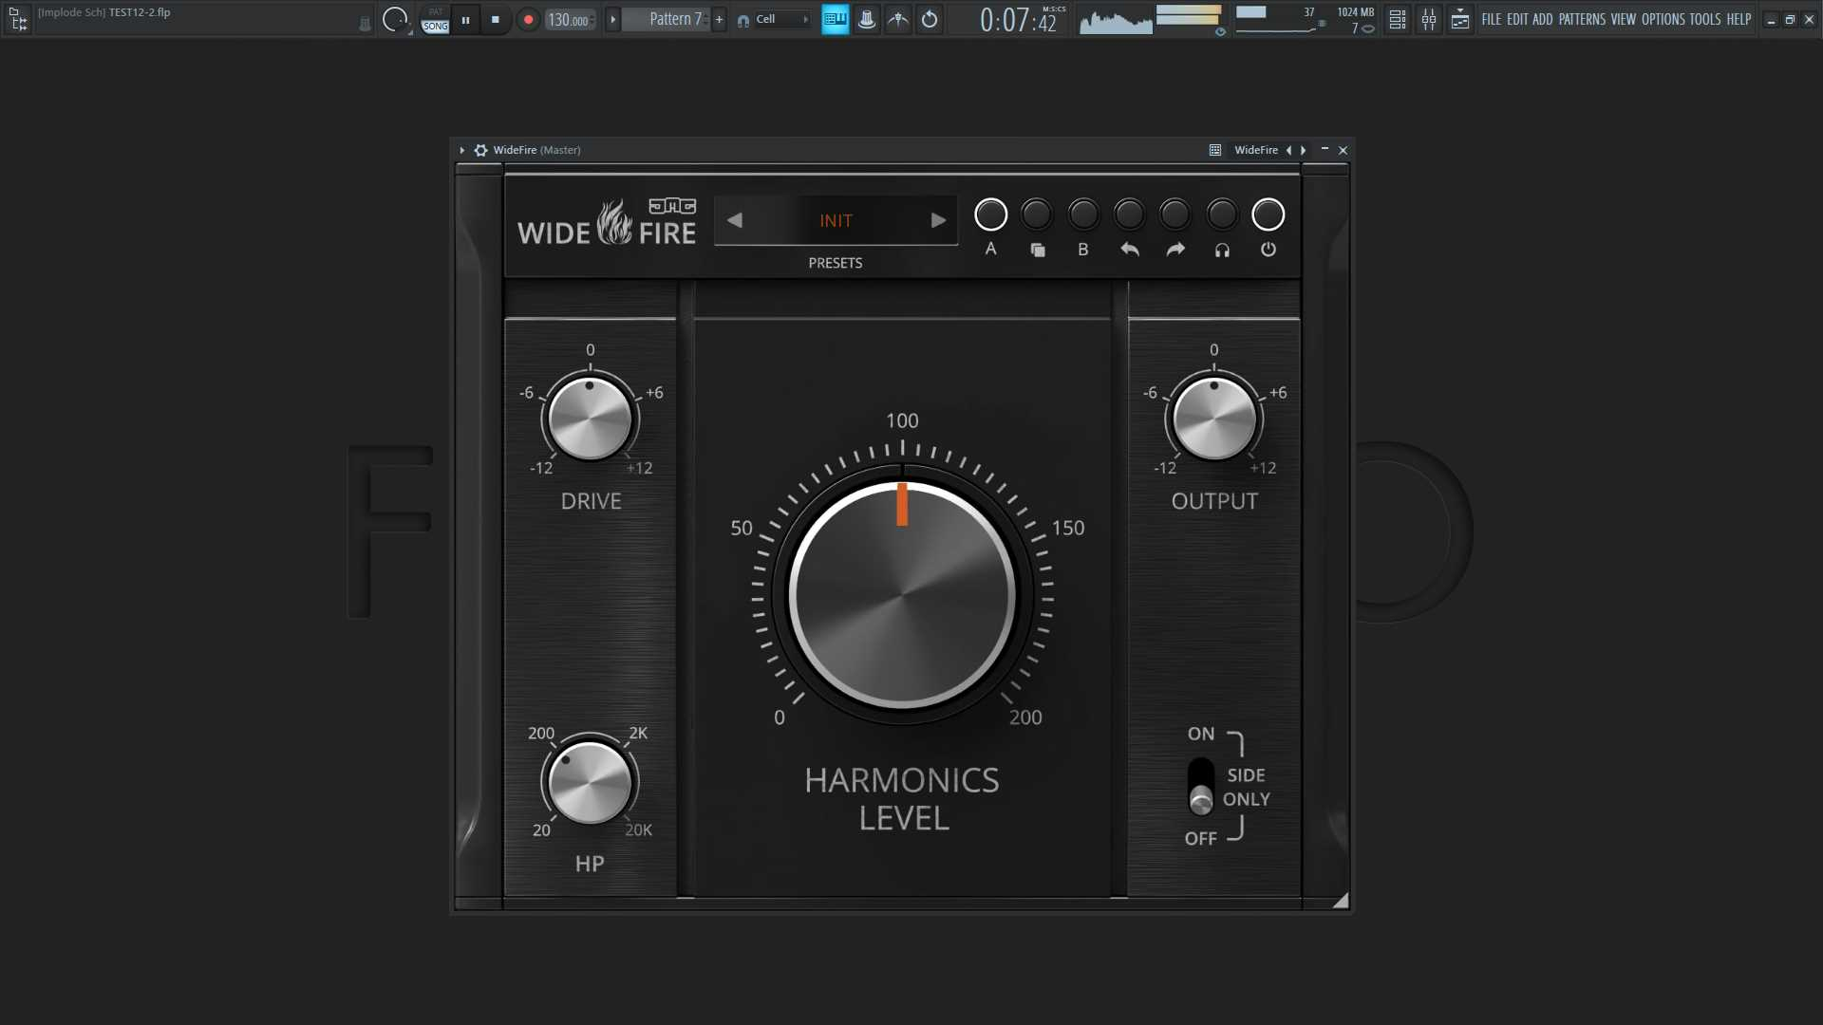
Task: Flip the Side Only switch
Action: click(x=1201, y=787)
